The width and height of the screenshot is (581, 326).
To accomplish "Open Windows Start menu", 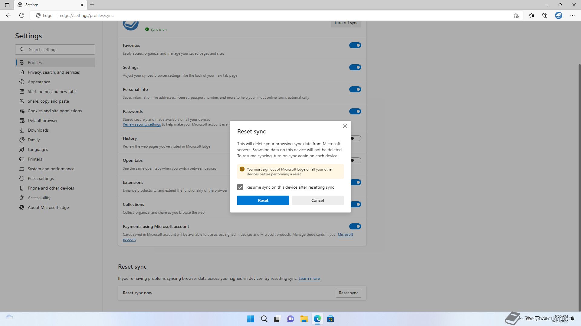I will pyautogui.click(x=251, y=319).
